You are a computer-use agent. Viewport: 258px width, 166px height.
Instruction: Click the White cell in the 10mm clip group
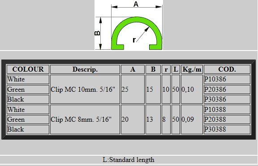28,79
